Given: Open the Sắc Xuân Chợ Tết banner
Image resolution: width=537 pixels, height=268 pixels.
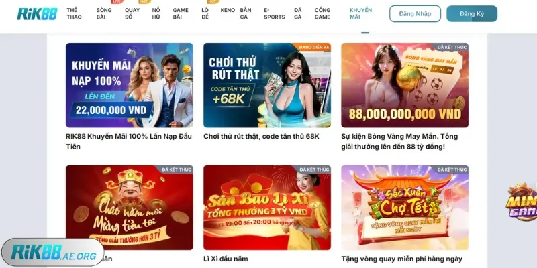Looking at the screenshot, I should 405,208.
